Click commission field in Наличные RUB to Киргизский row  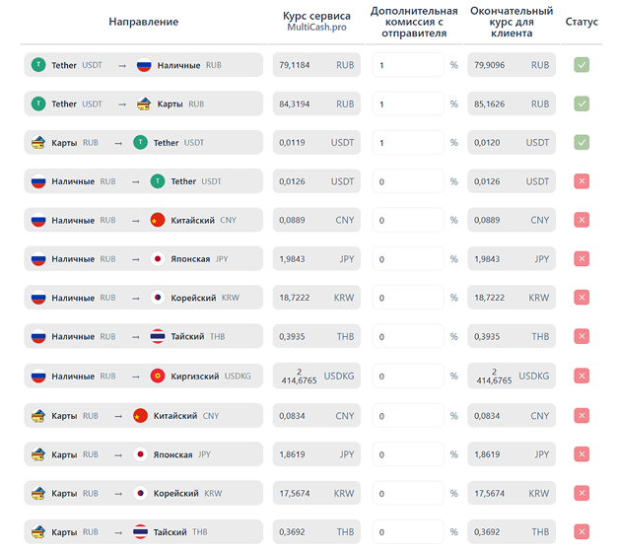[x=408, y=377]
